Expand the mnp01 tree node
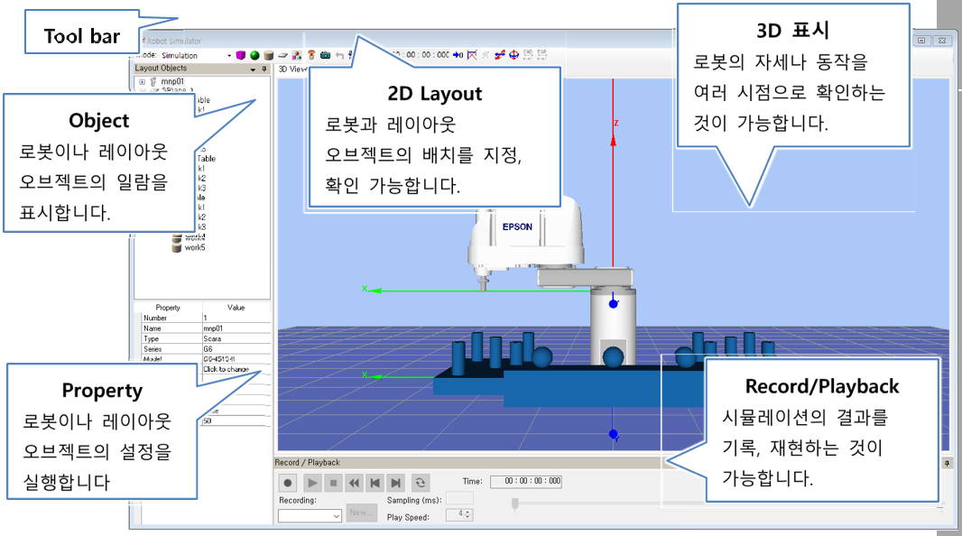 [142, 81]
